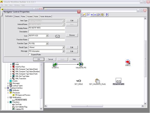The width and height of the screenshot is (150, 113).
Task: Click the PO Approval Process icon
Action: [14, 95]
